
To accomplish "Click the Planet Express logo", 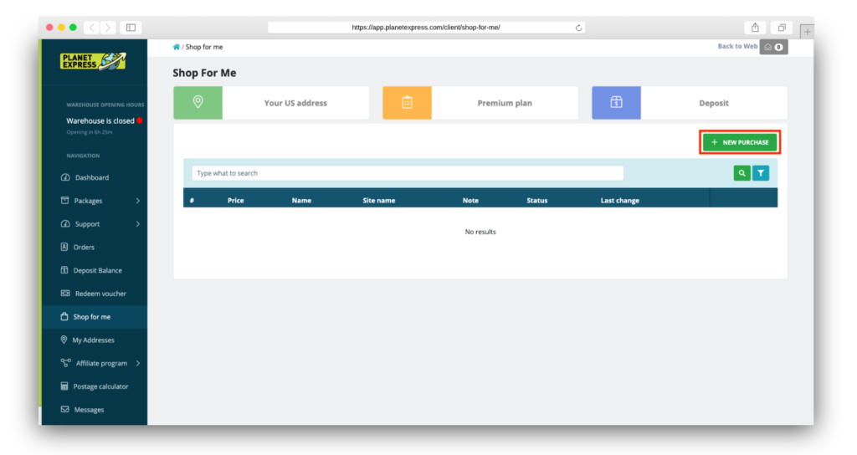I will pos(93,61).
